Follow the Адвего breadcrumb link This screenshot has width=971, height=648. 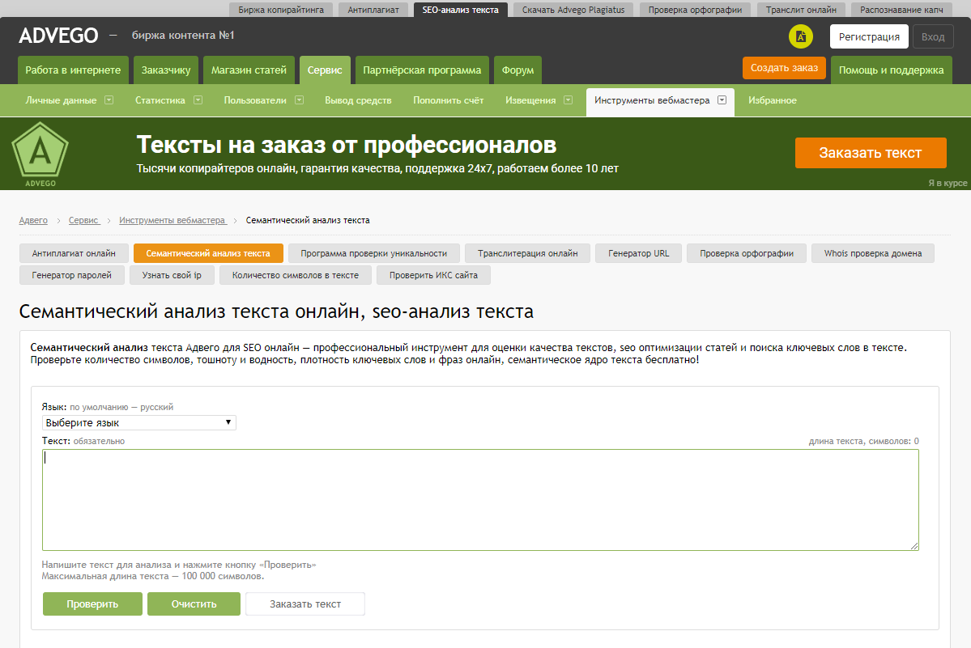point(33,220)
